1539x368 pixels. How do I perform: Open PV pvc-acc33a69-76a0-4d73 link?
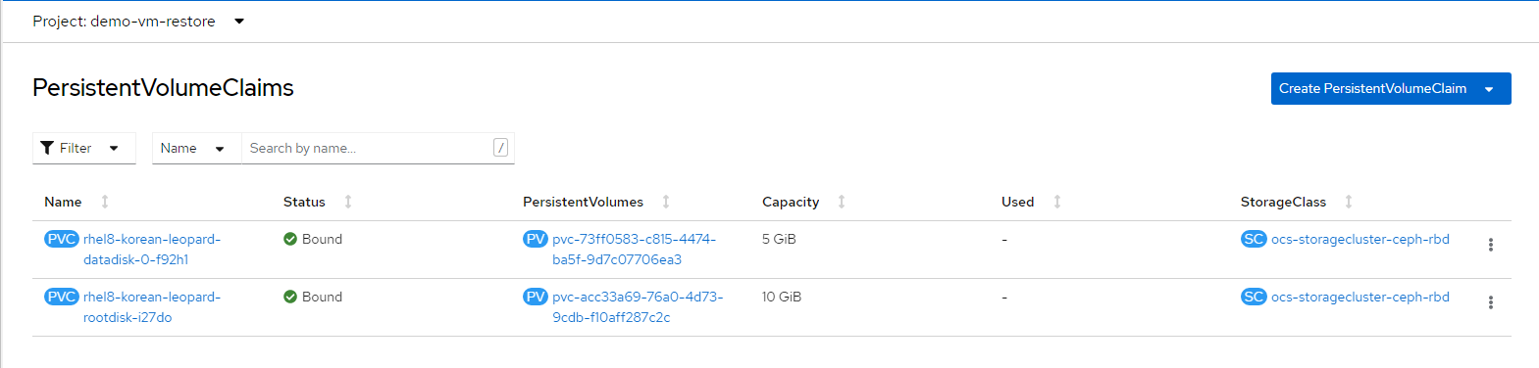click(x=638, y=307)
